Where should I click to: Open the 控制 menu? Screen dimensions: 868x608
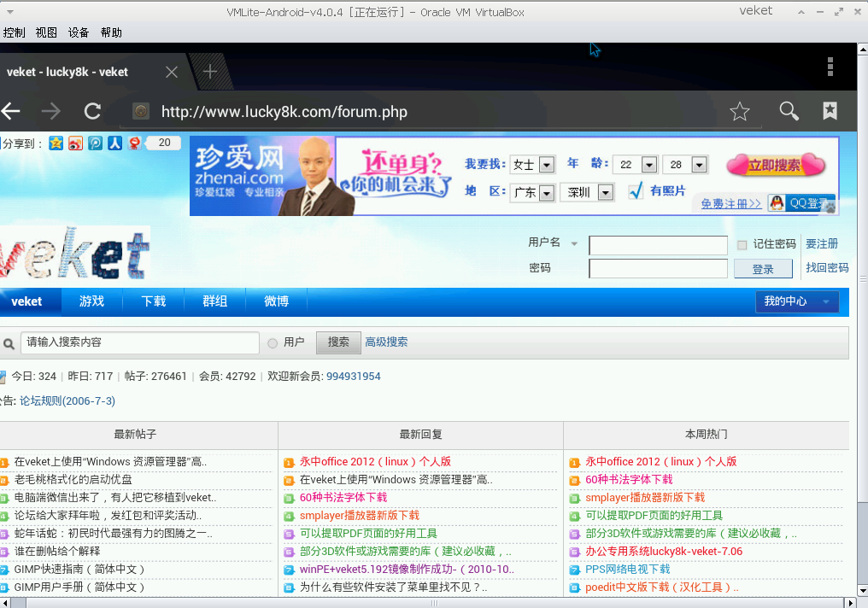click(x=14, y=32)
